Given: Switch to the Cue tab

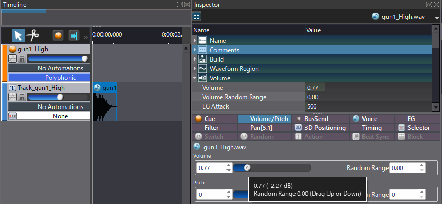Looking at the screenshot, I should pyautogui.click(x=215, y=119).
